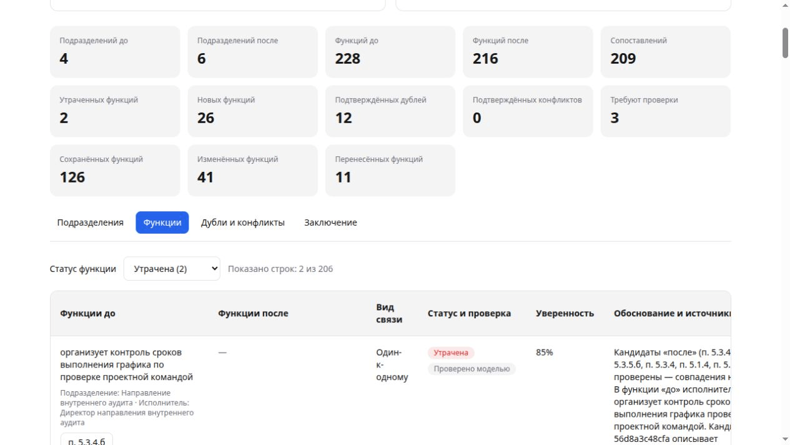The height and width of the screenshot is (445, 790).
Task: Click the Функций до card showing 228
Action: 390,52
